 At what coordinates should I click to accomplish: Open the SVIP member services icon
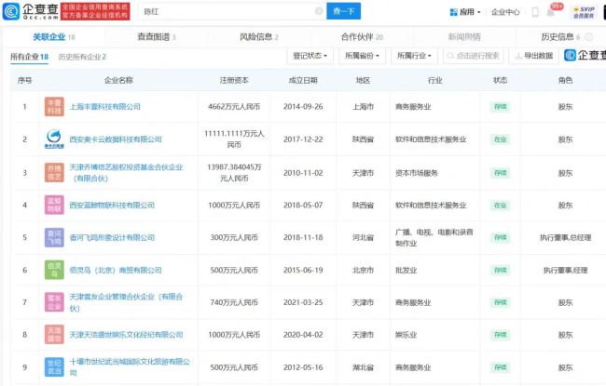pyautogui.click(x=584, y=12)
